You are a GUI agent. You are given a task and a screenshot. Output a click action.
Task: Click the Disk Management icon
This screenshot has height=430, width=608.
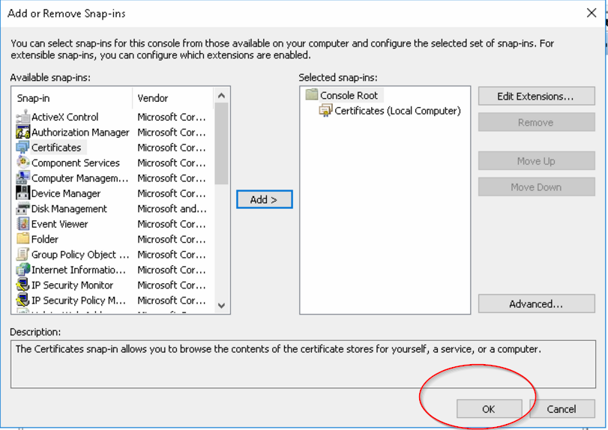[x=23, y=208]
